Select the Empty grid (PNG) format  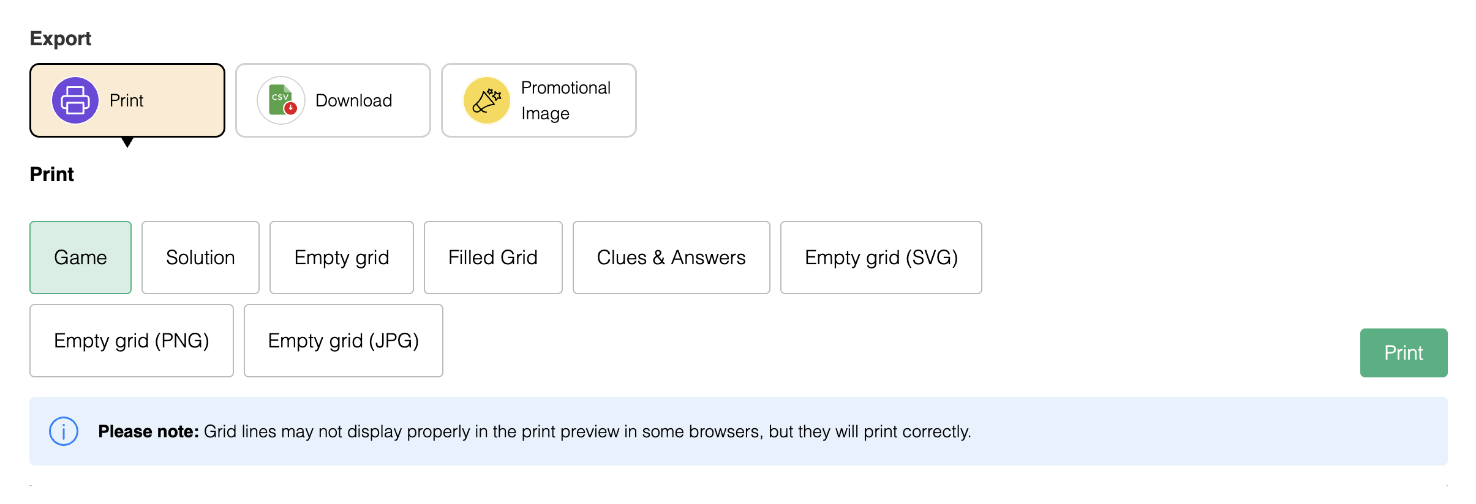132,341
